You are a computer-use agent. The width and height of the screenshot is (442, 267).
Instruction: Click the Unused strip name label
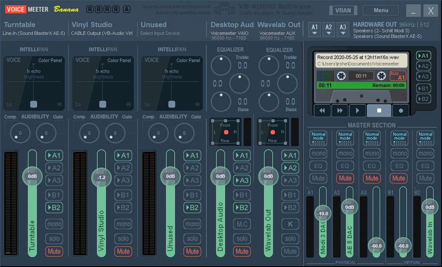(154, 25)
